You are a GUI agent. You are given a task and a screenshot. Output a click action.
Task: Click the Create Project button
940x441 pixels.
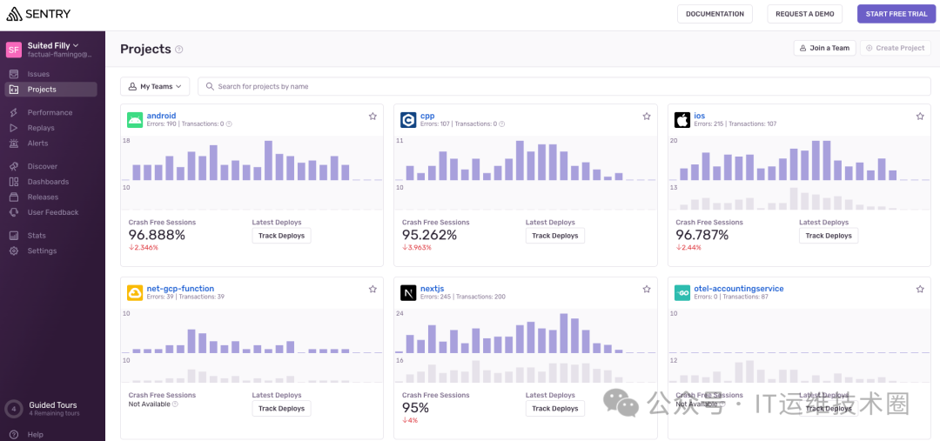click(896, 48)
